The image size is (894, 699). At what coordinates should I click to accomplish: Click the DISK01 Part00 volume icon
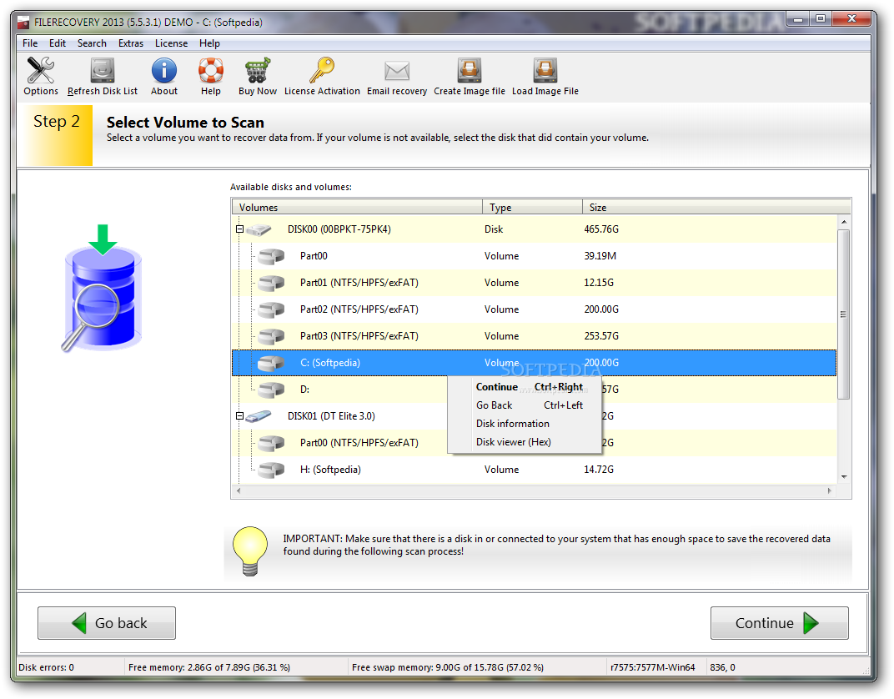click(x=271, y=443)
